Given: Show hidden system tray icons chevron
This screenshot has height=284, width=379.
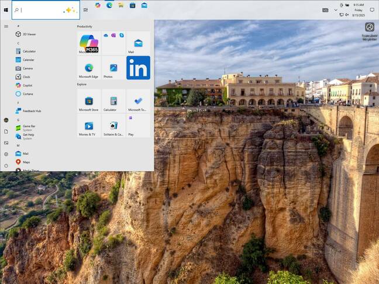Looking at the screenshot, I should pyautogui.click(x=336, y=10).
